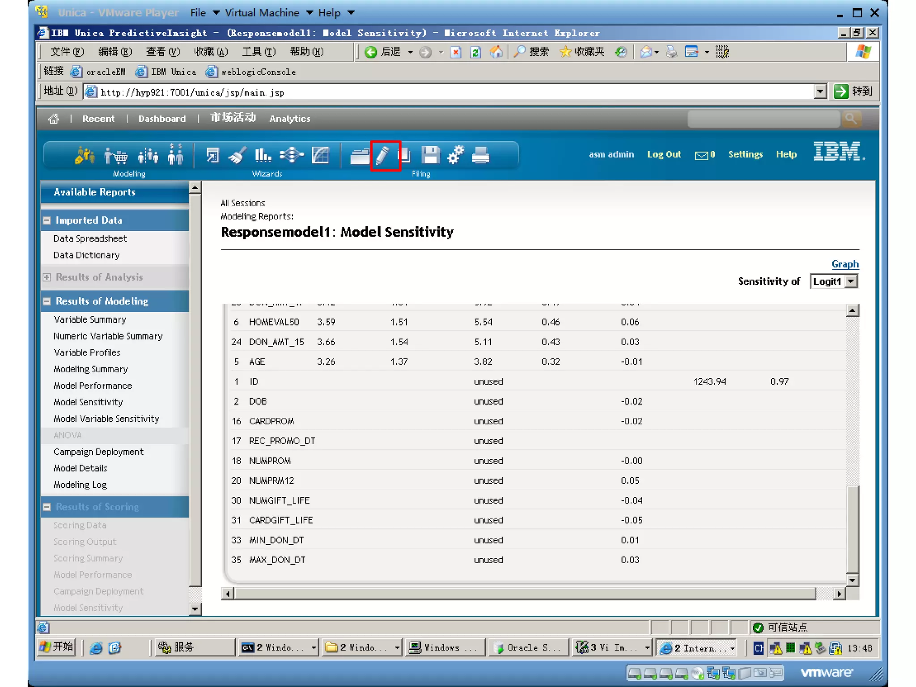
Task: Open the Campaign Deployment report under Results of Modeling
Action: (98, 452)
